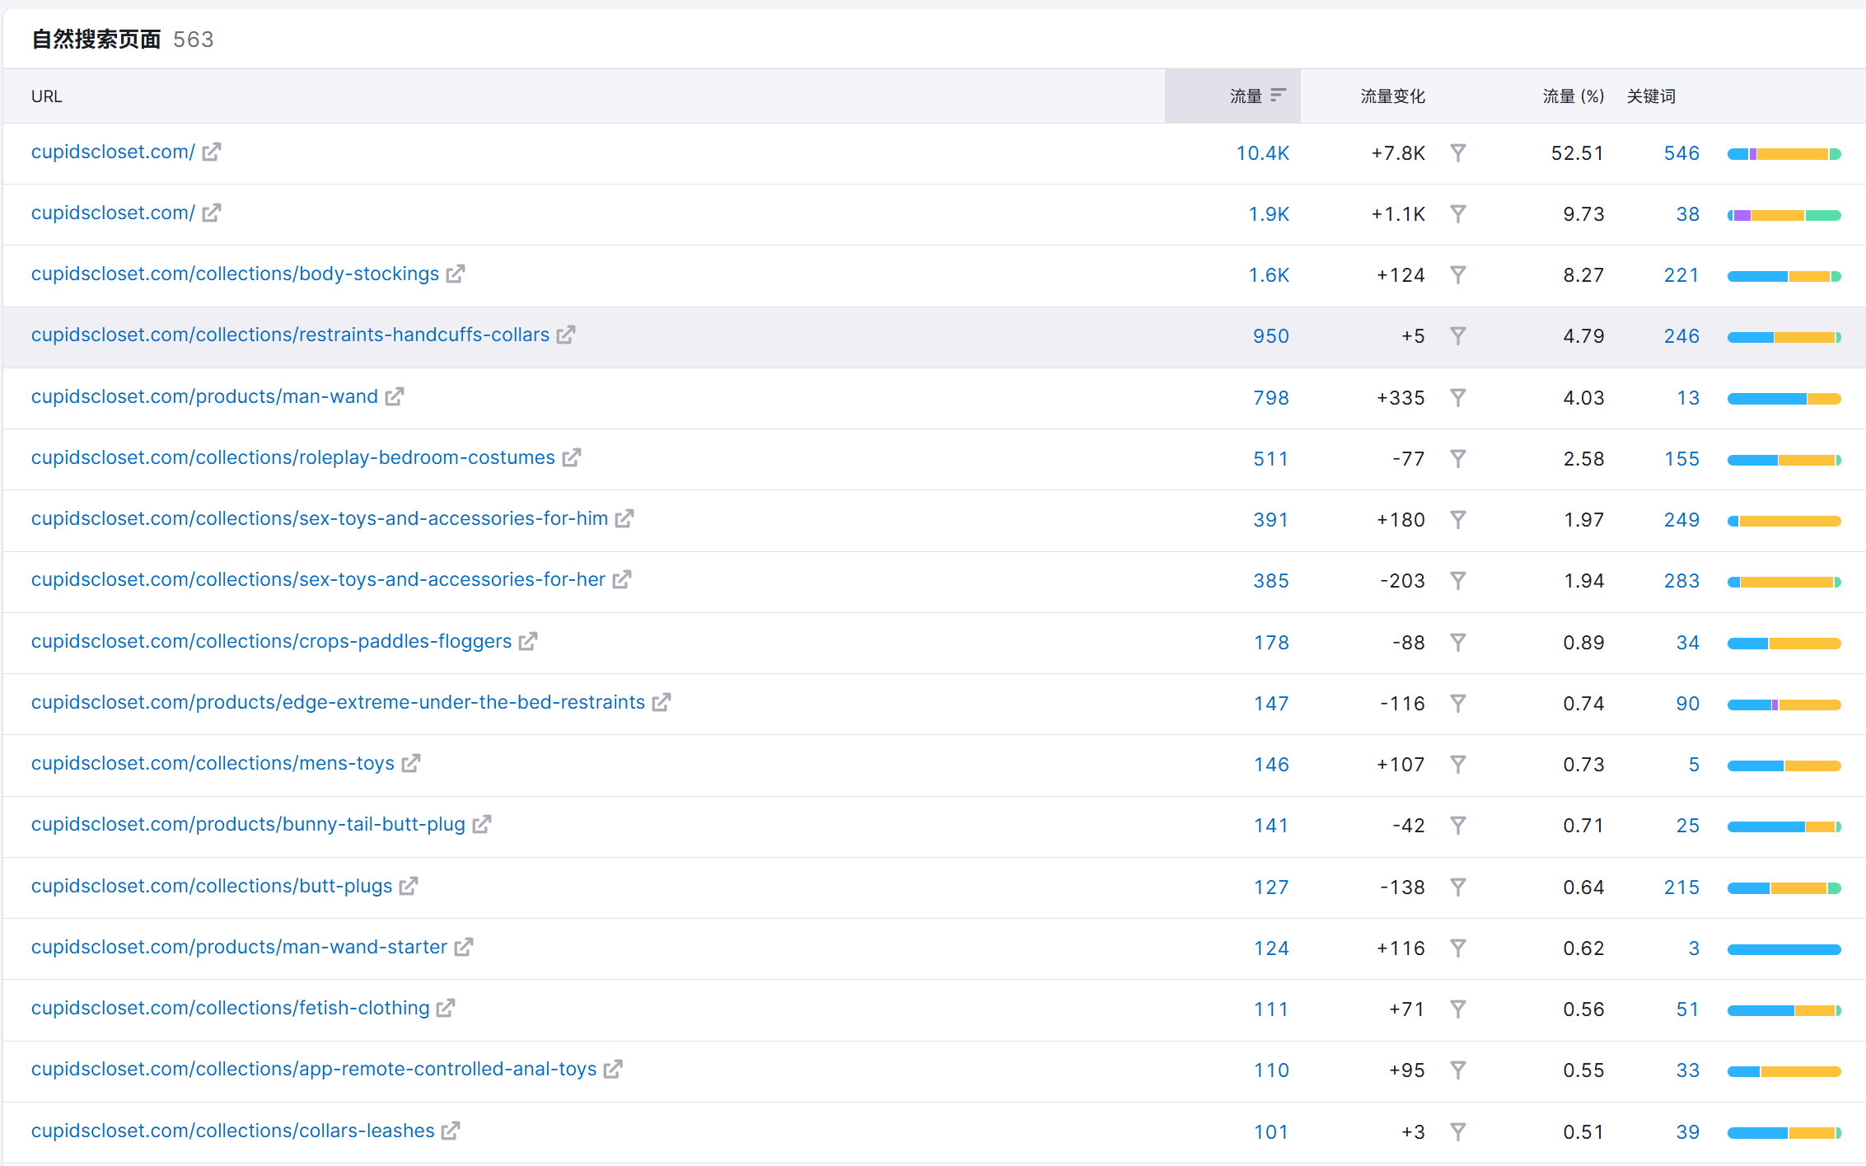Screen dimensions: 1866x1166
Task: Click filter icon in the butt-plugs row
Action: 1458,887
